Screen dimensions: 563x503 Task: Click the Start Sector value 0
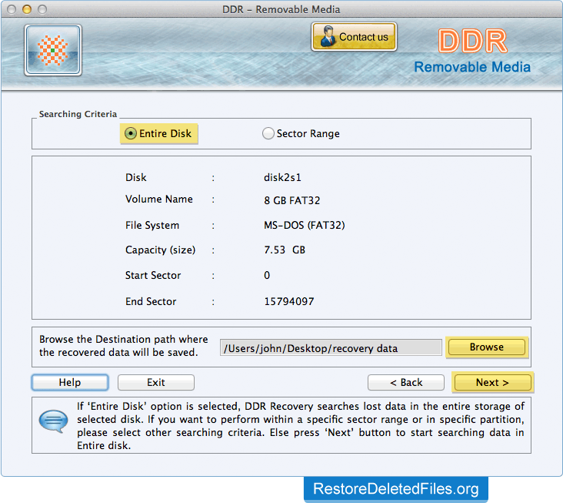pyautogui.click(x=267, y=276)
